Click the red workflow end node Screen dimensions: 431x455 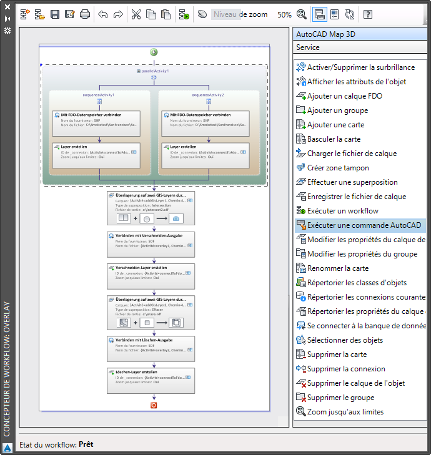[154, 405]
